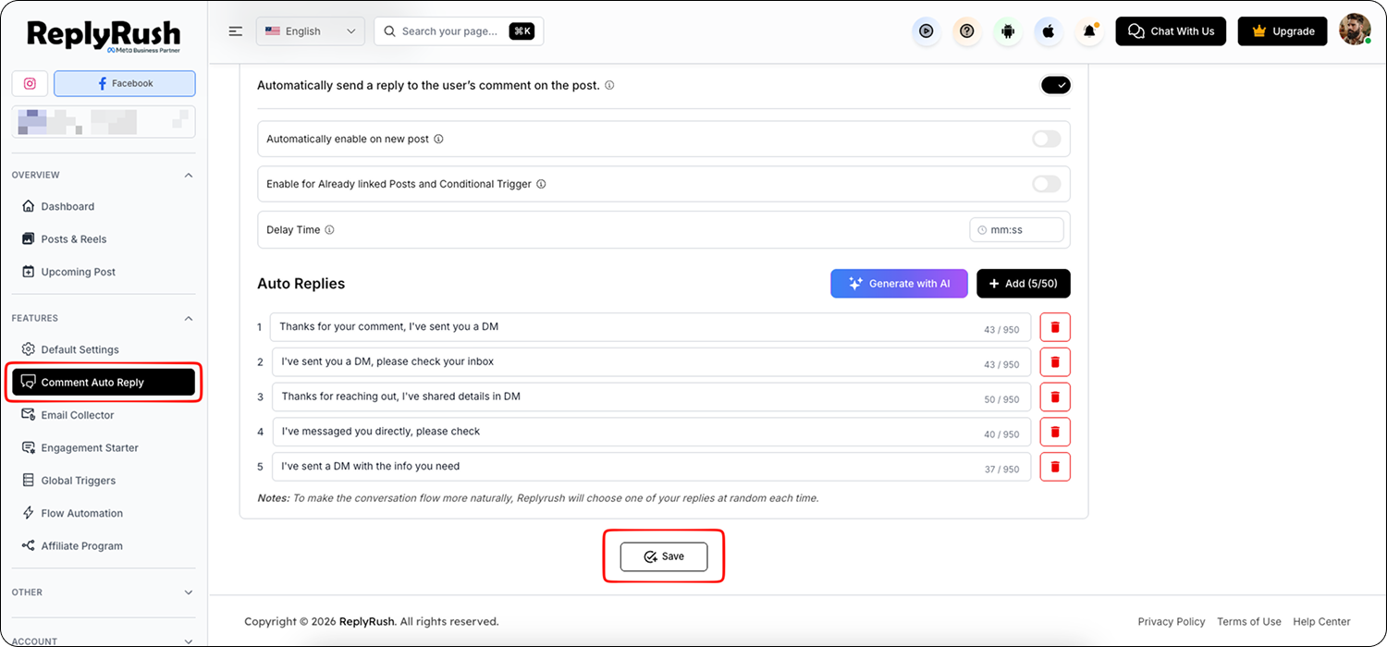The height and width of the screenshot is (647, 1387).
Task: Delete auto reply number 4
Action: click(x=1055, y=432)
